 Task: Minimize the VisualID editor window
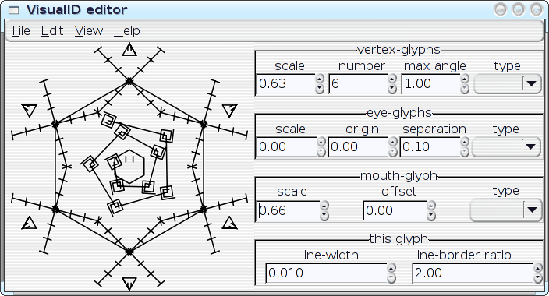[x=500, y=10]
